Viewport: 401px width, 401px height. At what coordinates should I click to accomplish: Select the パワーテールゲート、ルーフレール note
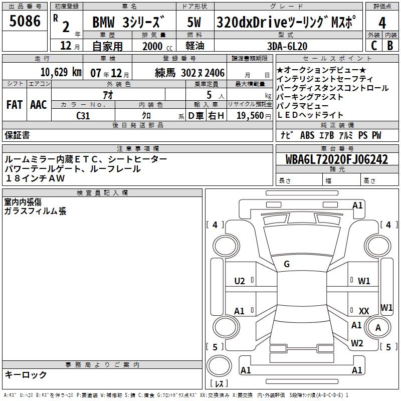pyautogui.click(x=73, y=169)
